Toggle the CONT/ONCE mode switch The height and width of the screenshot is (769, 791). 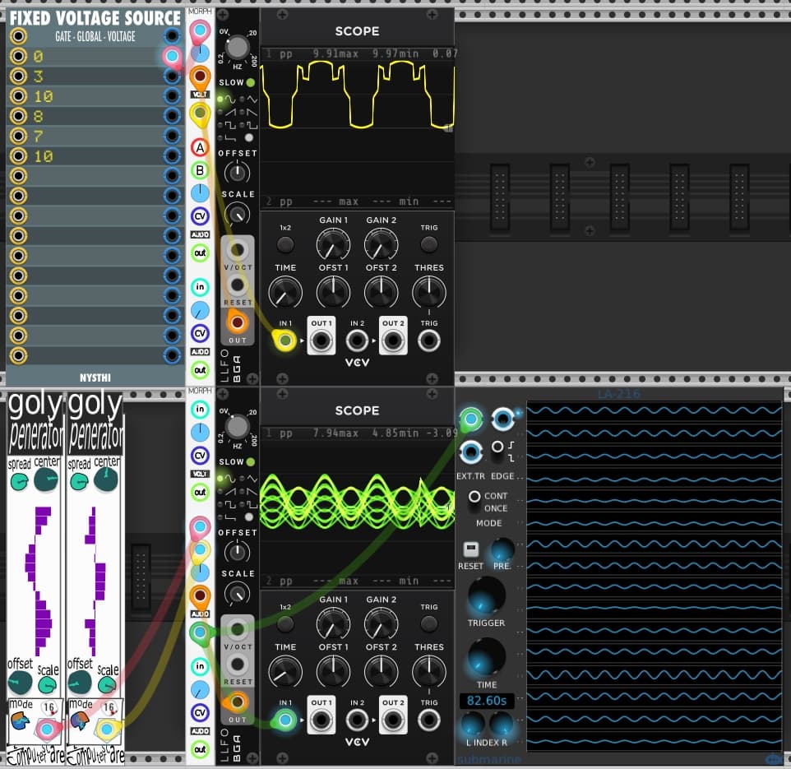click(x=474, y=497)
